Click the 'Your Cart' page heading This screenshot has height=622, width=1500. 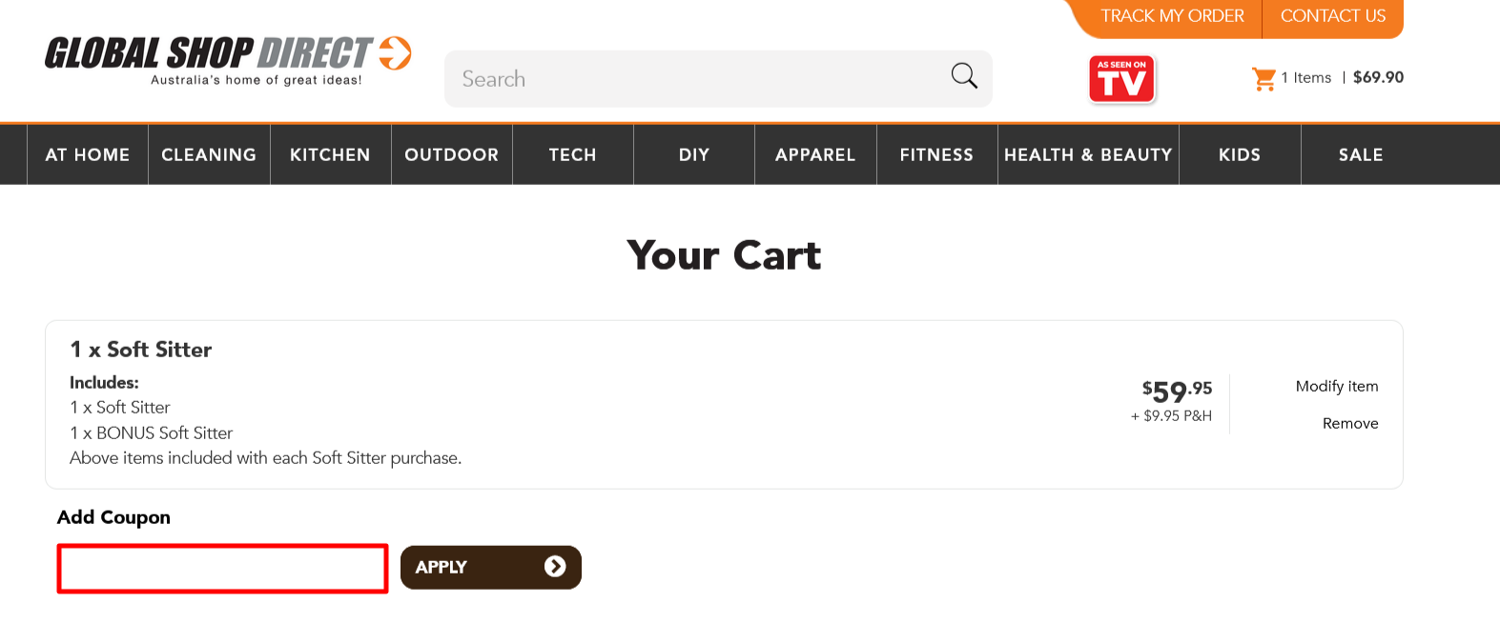724,255
